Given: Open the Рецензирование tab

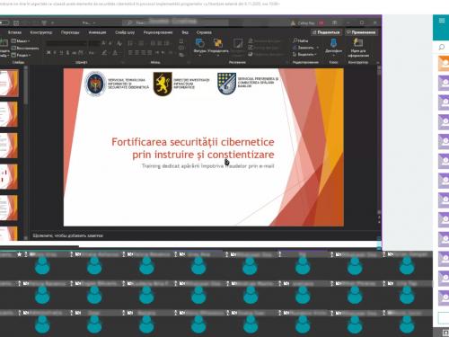Looking at the screenshot, I should [x=158, y=32].
